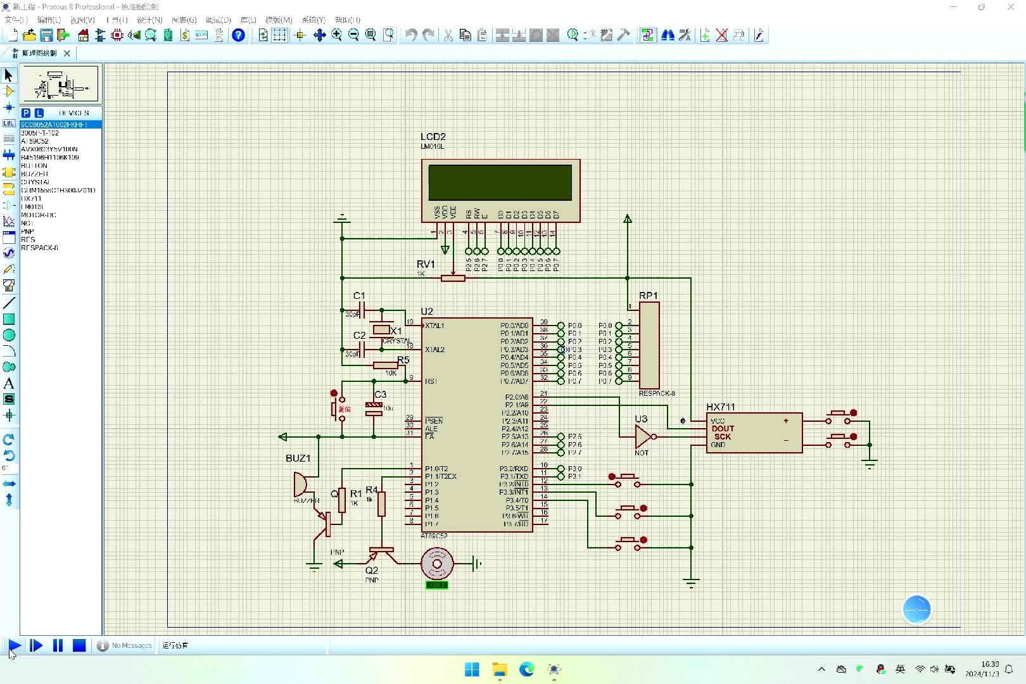Select the 2D box graphics tool
Viewport: 1026px width, 684px height.
[9, 319]
